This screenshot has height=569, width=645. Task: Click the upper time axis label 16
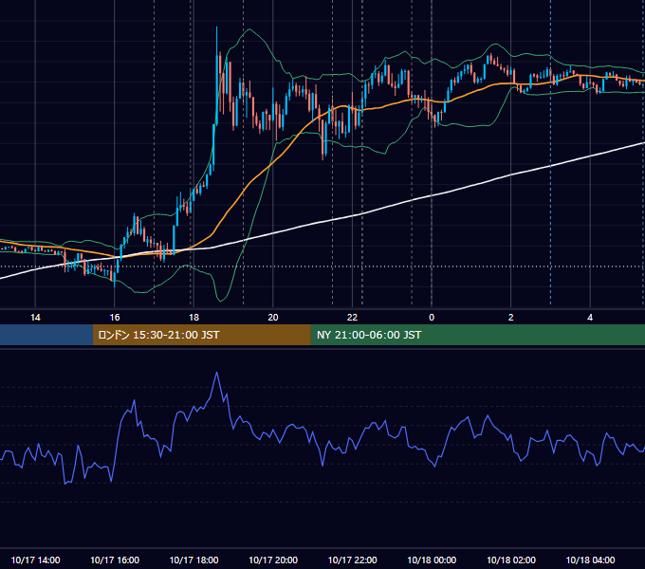pyautogui.click(x=115, y=318)
